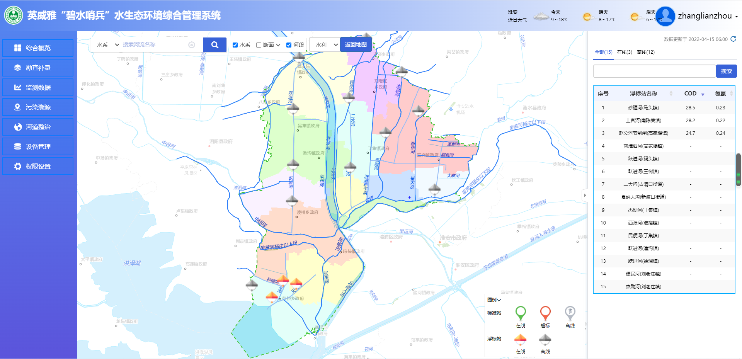Click the user avatar icon

(x=665, y=16)
